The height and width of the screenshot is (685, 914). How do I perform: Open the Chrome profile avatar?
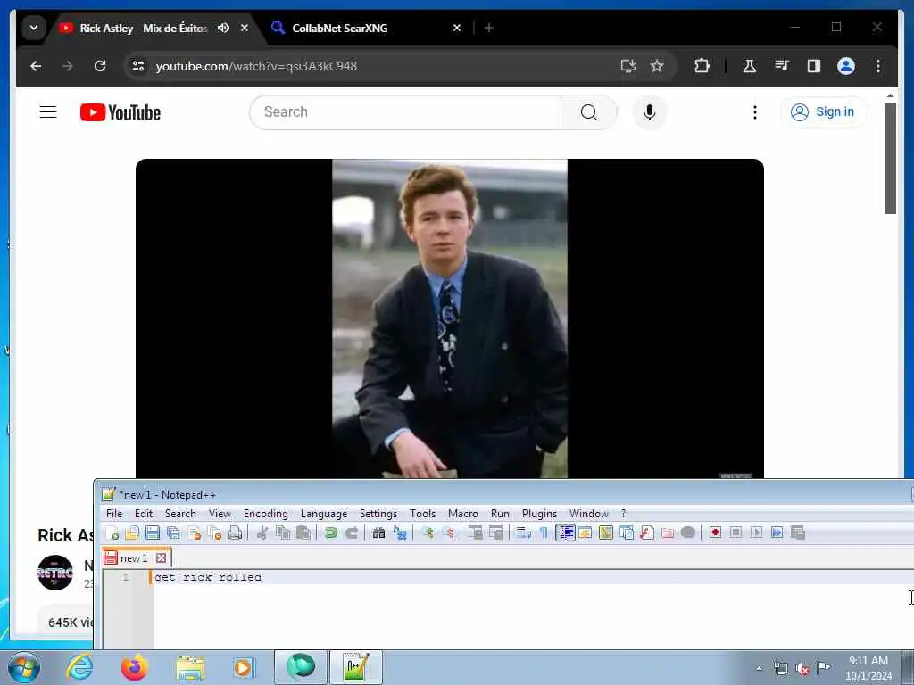(x=846, y=66)
